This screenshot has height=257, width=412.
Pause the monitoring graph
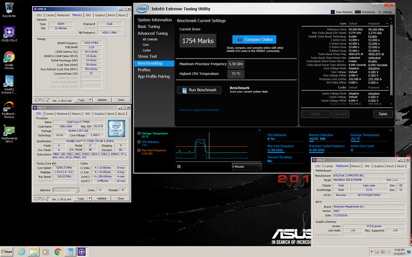pyautogui.click(x=179, y=166)
